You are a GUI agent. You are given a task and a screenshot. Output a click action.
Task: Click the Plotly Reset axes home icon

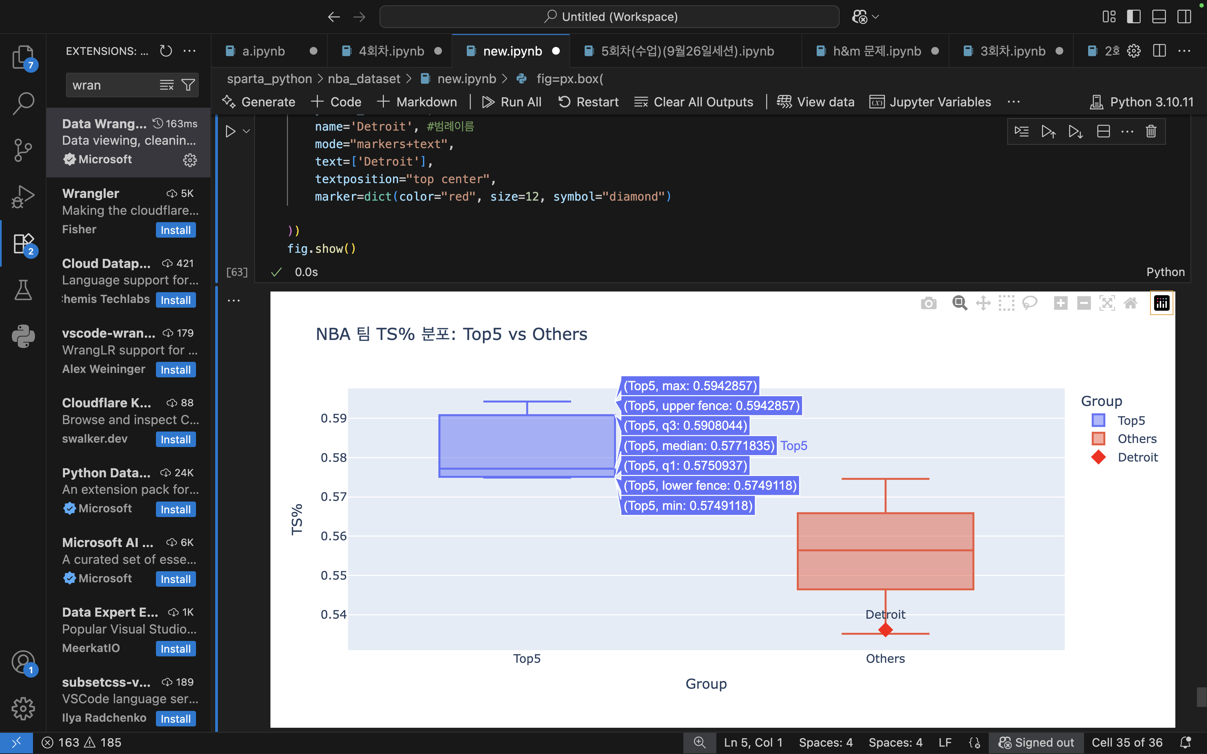tap(1131, 303)
